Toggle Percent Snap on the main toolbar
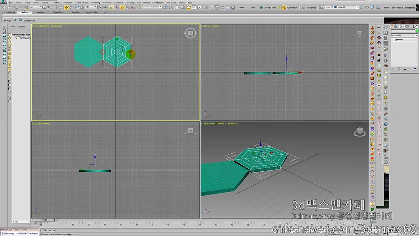Image resolution: width=419 pixels, height=236 pixels. pyautogui.click(x=128, y=8)
